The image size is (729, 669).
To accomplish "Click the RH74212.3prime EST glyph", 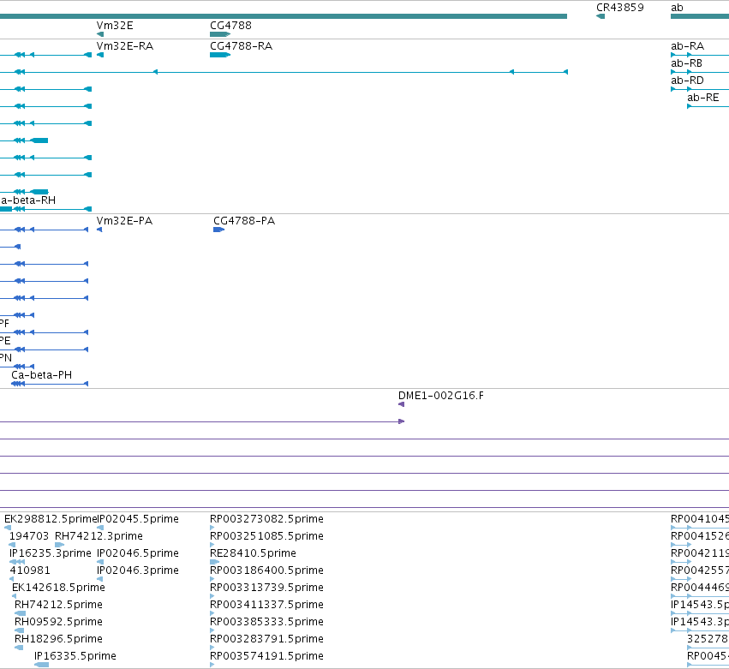I will [x=59, y=545].
